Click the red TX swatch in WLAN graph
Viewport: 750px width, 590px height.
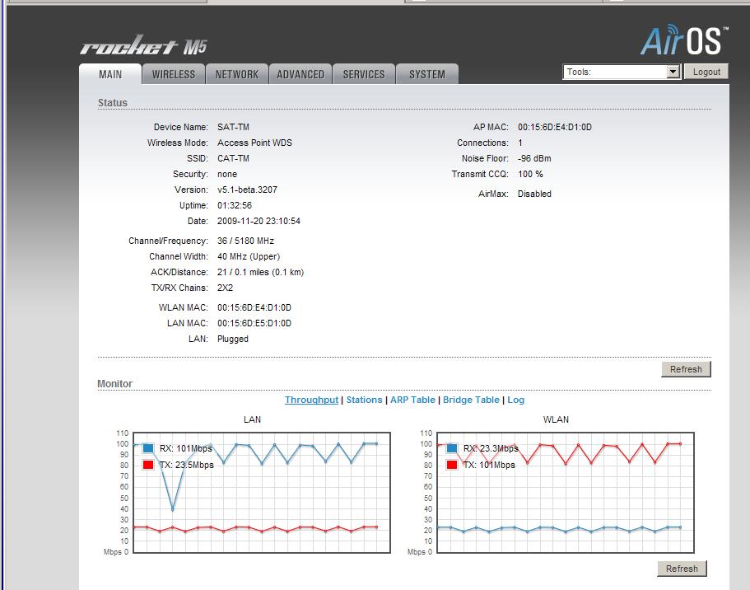click(x=452, y=465)
